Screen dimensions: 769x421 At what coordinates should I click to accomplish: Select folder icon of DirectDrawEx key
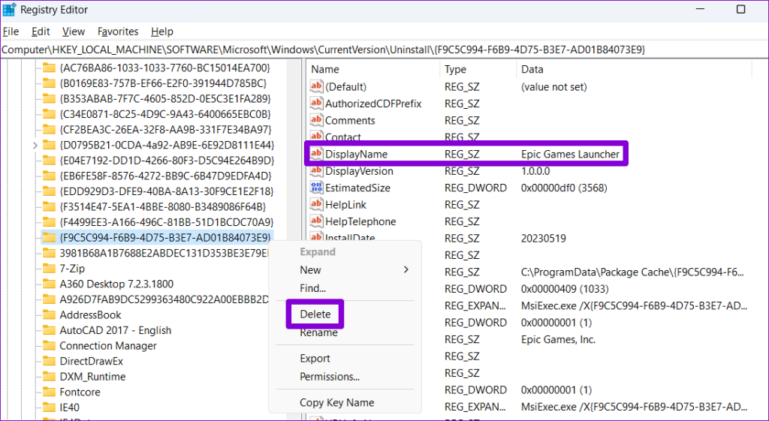(x=49, y=361)
